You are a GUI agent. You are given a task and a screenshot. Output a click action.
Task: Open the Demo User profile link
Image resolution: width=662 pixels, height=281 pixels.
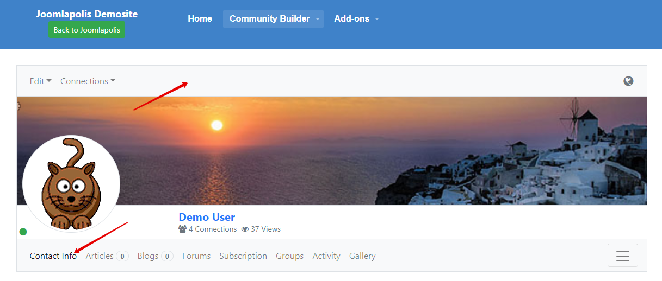pos(207,217)
